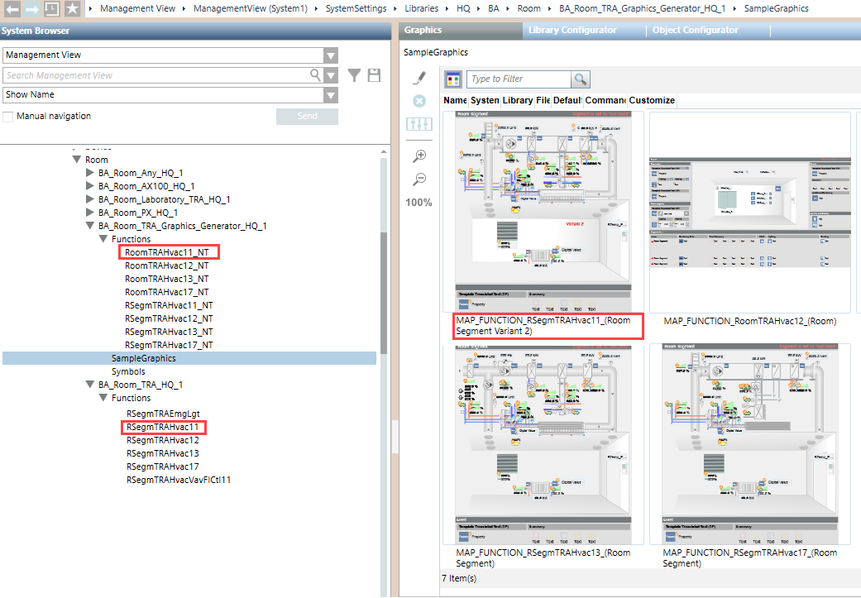Switch to the Library Configurator tab
This screenshot has height=598, width=861.
[572, 31]
